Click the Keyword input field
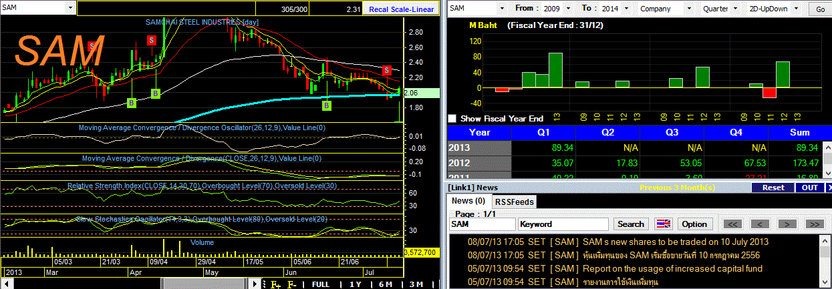 tap(563, 224)
